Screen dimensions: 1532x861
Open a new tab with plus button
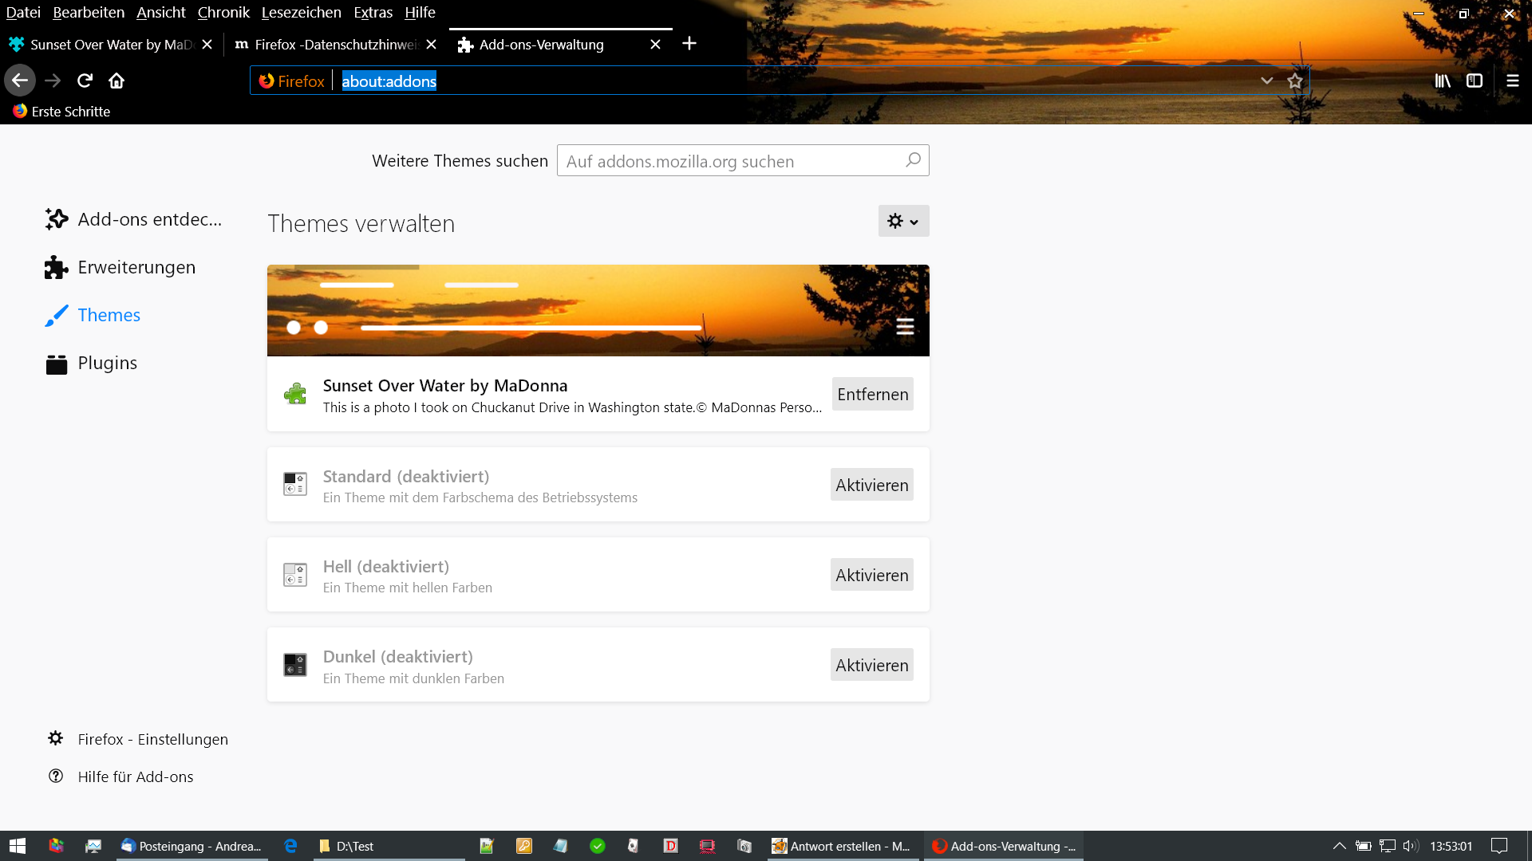point(689,44)
